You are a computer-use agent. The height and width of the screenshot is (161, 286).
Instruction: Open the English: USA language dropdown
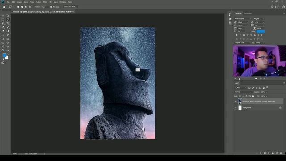243,43
